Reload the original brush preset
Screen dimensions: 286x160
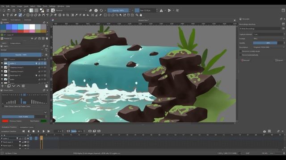[101, 11]
